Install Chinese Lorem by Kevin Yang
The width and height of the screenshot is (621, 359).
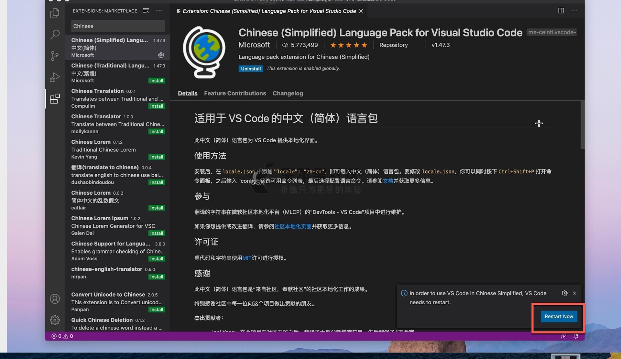157,157
